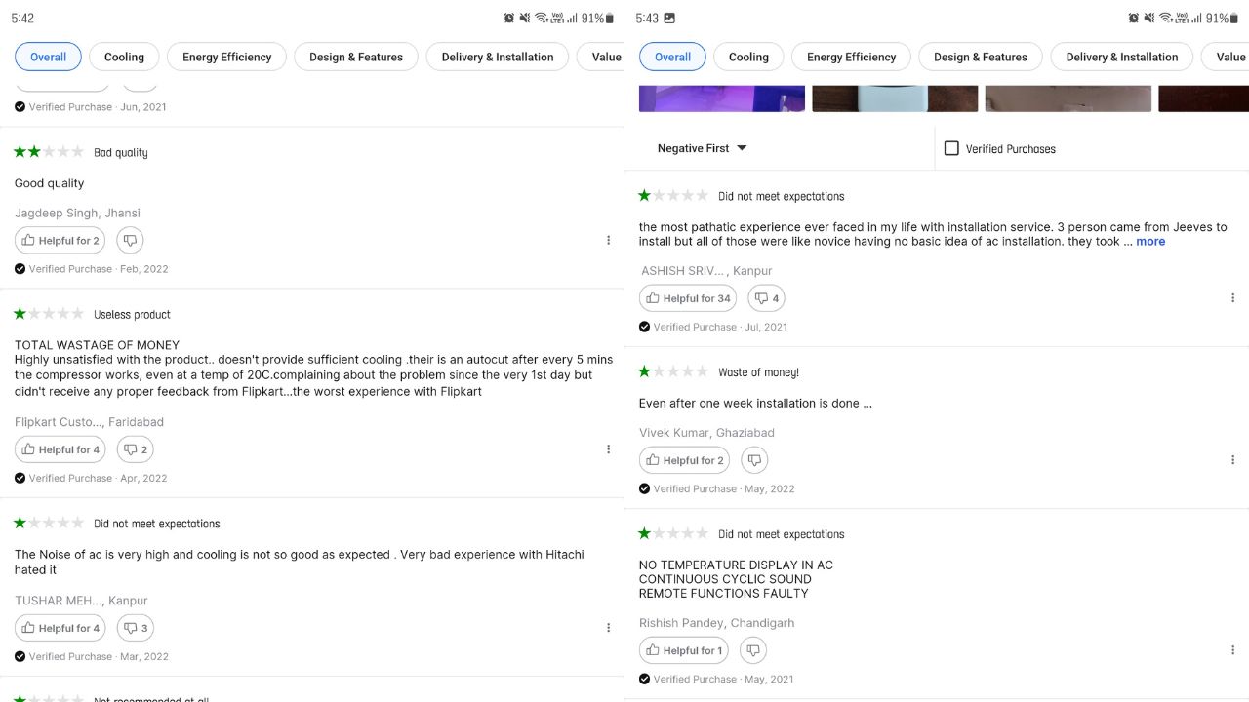Open Delivery & Installation tab on right
Screen dimensions: 1249x702
point(1121,57)
